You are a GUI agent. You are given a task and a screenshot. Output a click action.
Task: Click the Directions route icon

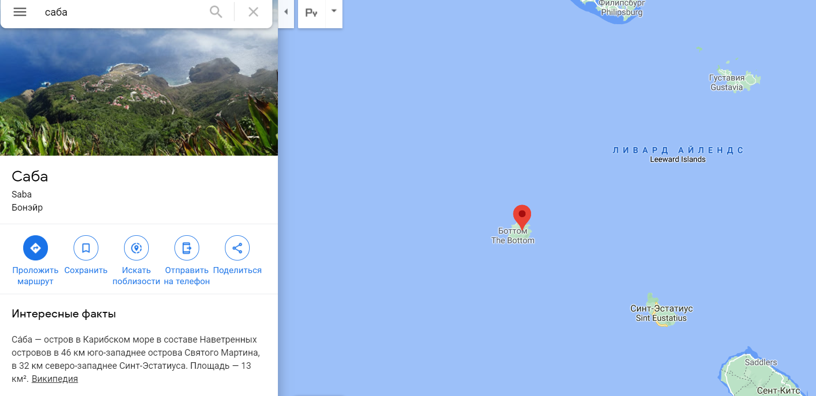point(35,248)
